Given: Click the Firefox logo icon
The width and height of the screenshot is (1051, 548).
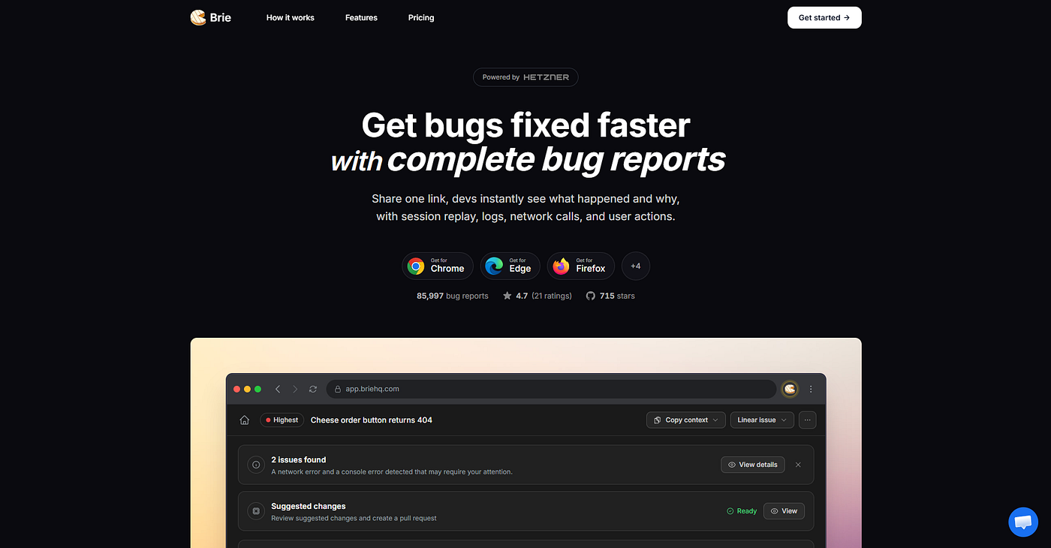Looking at the screenshot, I should [x=562, y=266].
